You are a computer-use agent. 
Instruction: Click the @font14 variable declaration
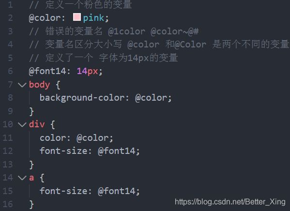(x=47, y=71)
